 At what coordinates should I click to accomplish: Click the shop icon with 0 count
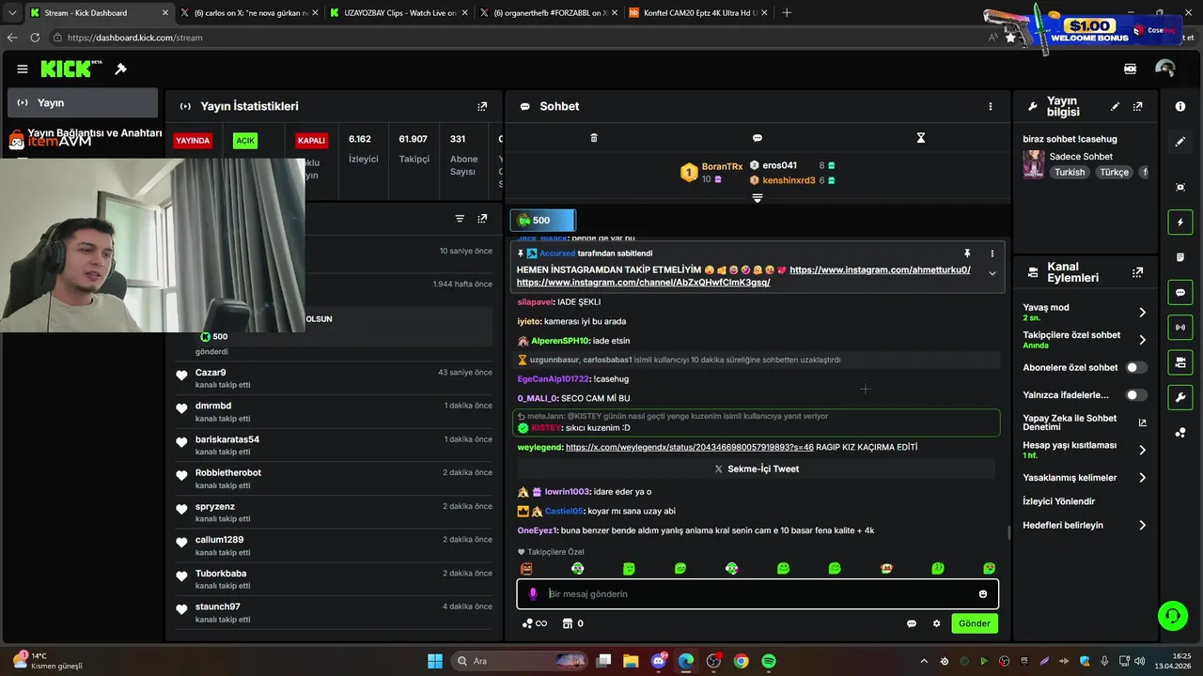click(x=572, y=623)
